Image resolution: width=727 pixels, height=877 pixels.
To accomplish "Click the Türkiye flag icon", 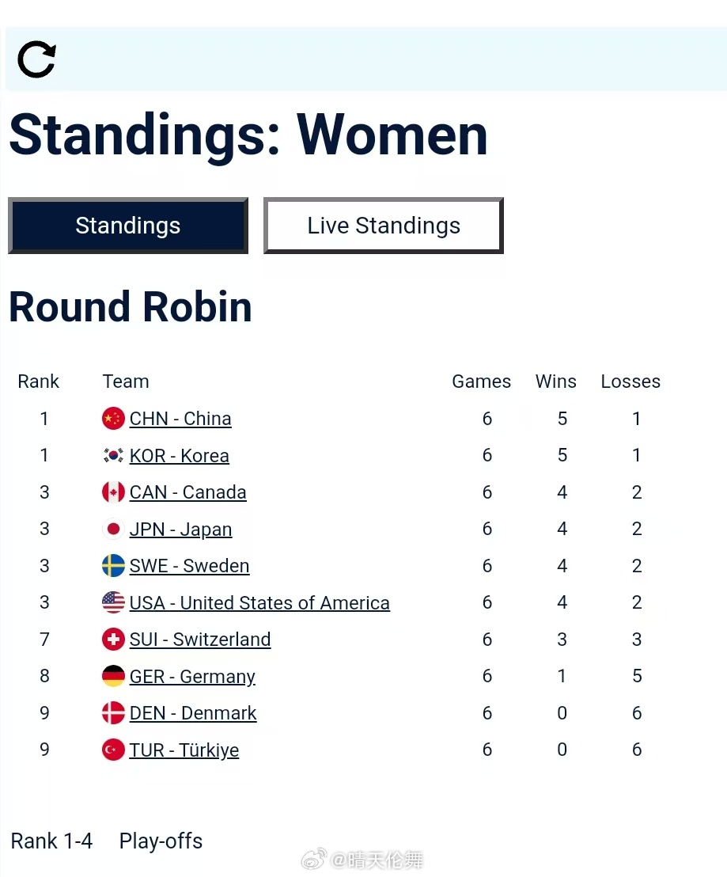I will click(x=113, y=750).
